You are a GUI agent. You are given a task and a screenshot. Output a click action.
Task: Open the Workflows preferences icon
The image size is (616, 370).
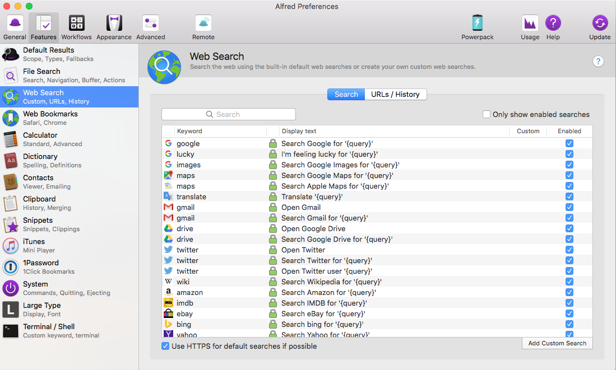76,24
